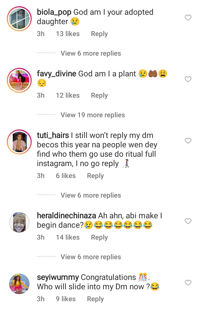Like biola_pop's comment with the heart
Viewport: 204px width, 312px height.
[188, 18]
